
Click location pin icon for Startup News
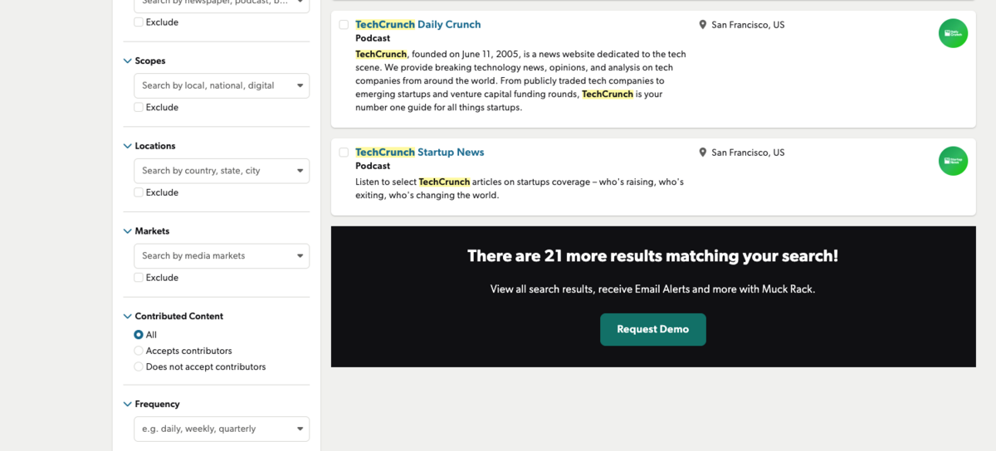(x=703, y=153)
